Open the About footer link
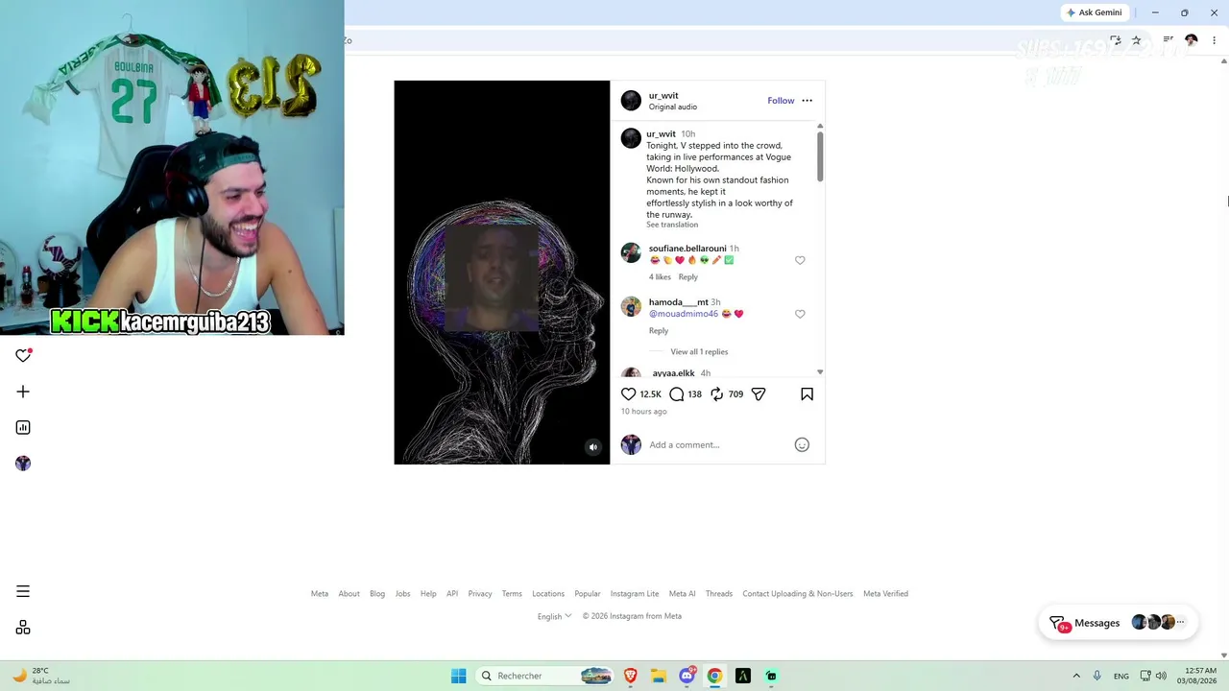 [x=349, y=594]
